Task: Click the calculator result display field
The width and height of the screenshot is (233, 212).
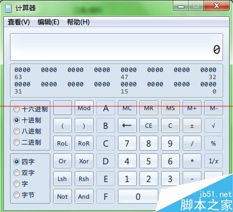Action: 116,47
